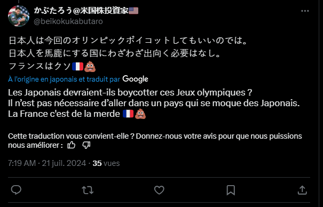Open the author's profile picture

(x=19, y=16)
